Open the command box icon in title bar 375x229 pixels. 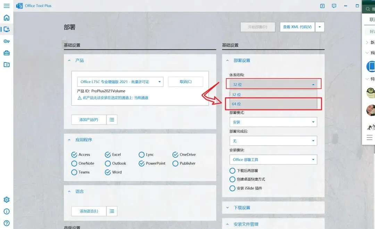pyautogui.click(x=322, y=6)
